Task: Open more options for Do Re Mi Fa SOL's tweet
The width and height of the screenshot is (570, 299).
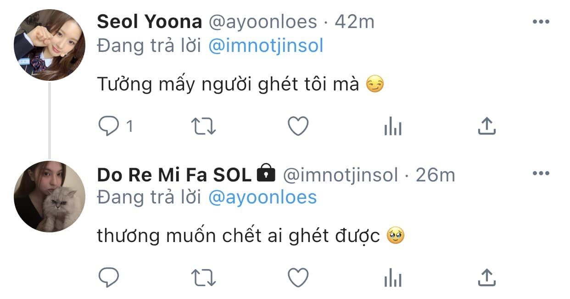Action: click(541, 173)
